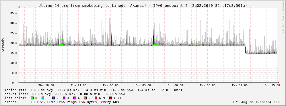The height and width of the screenshot is (106, 286).
Task: Click the blue loss color 2 swatch
Action: (x=53, y=98)
